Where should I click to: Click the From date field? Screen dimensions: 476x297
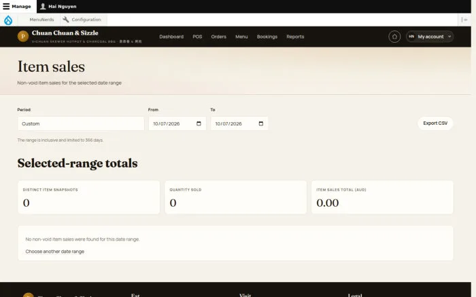click(177, 123)
